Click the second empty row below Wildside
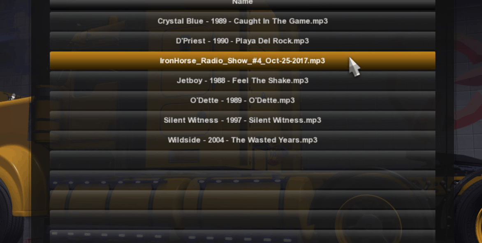The image size is (482, 243). point(243,180)
